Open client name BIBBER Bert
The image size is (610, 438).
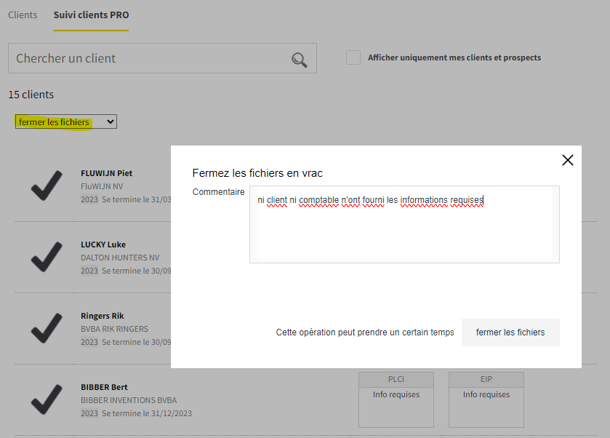click(104, 387)
